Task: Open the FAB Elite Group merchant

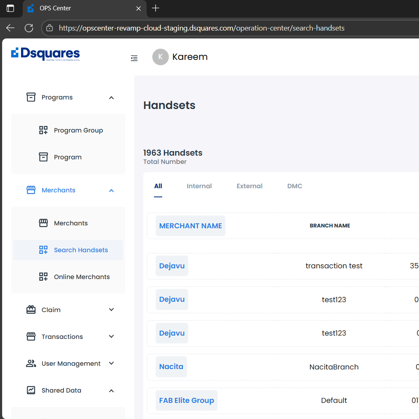Action: 187,400
